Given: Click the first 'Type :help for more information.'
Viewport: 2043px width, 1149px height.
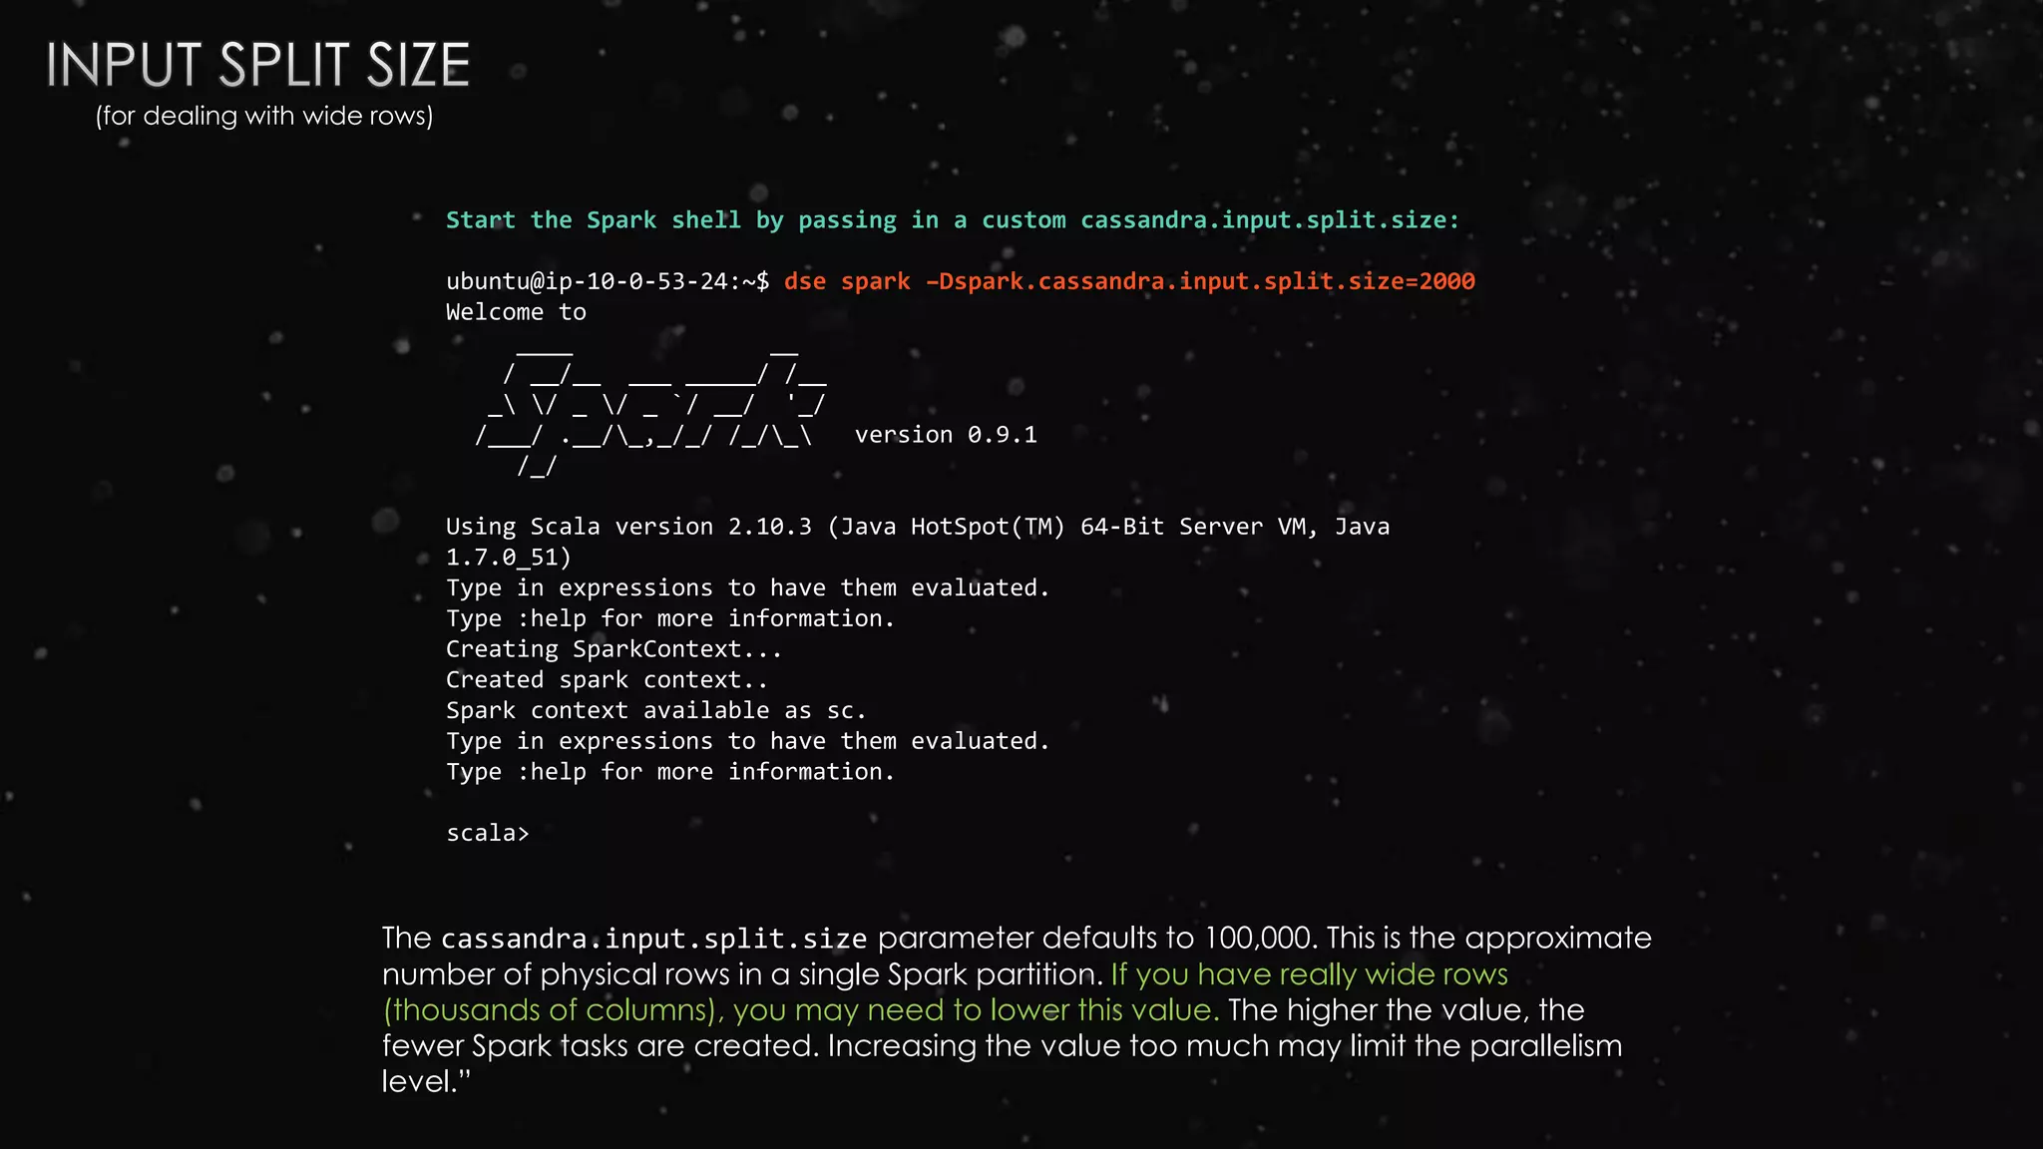Looking at the screenshot, I should click(x=670, y=618).
